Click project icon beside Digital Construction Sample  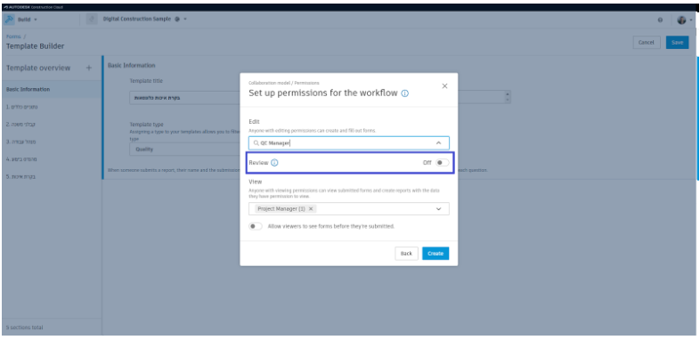[x=92, y=20]
